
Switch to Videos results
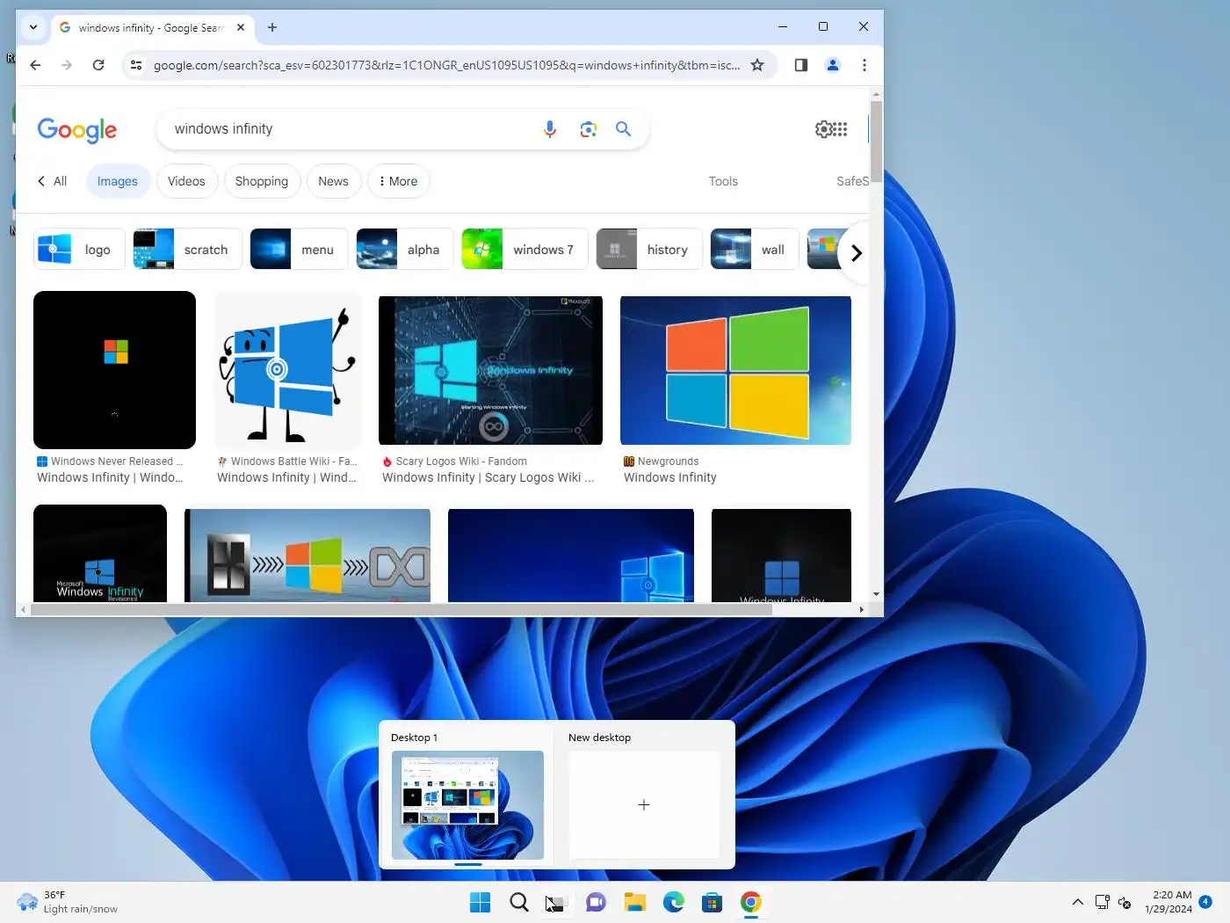[186, 181]
